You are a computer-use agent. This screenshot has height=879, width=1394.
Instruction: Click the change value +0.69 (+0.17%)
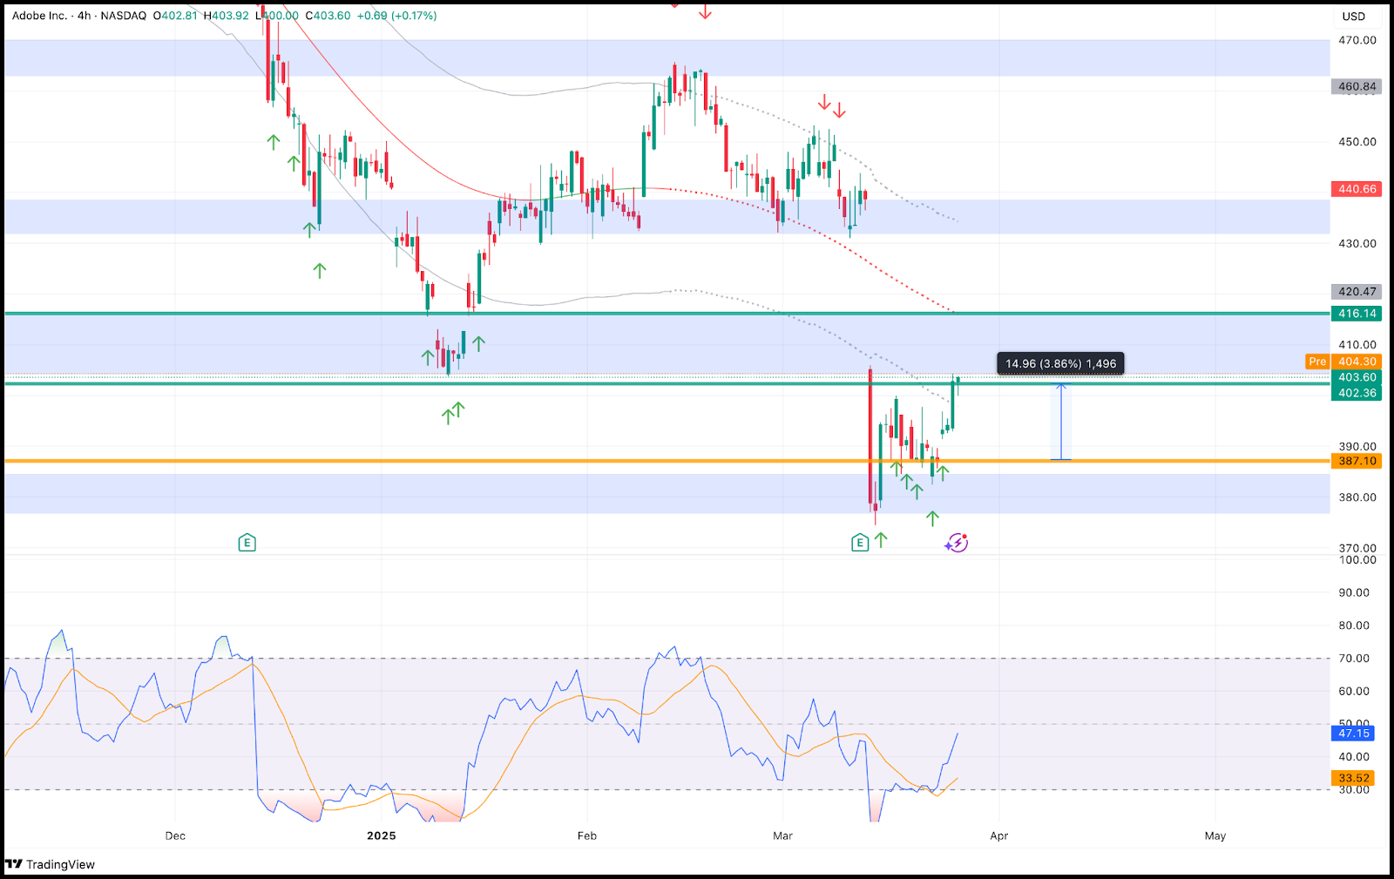coord(397,16)
